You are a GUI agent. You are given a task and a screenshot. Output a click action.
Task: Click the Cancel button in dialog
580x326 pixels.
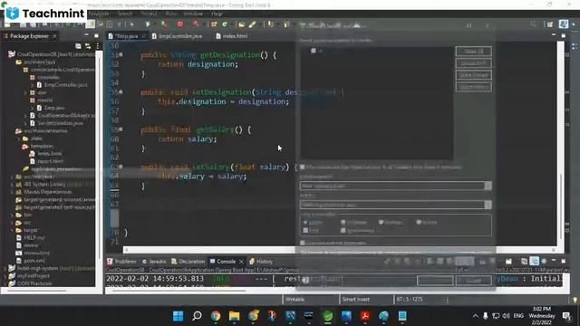[x=474, y=281]
